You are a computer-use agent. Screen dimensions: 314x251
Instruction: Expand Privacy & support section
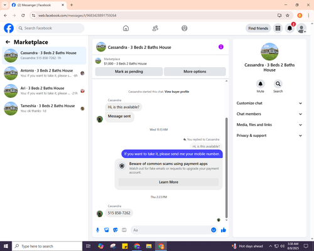pos(269,136)
